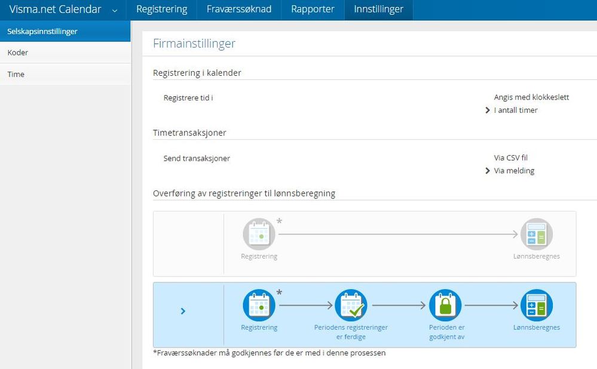
Task: Click the 'Registrering i kalender' section heading
Action: tap(197, 73)
